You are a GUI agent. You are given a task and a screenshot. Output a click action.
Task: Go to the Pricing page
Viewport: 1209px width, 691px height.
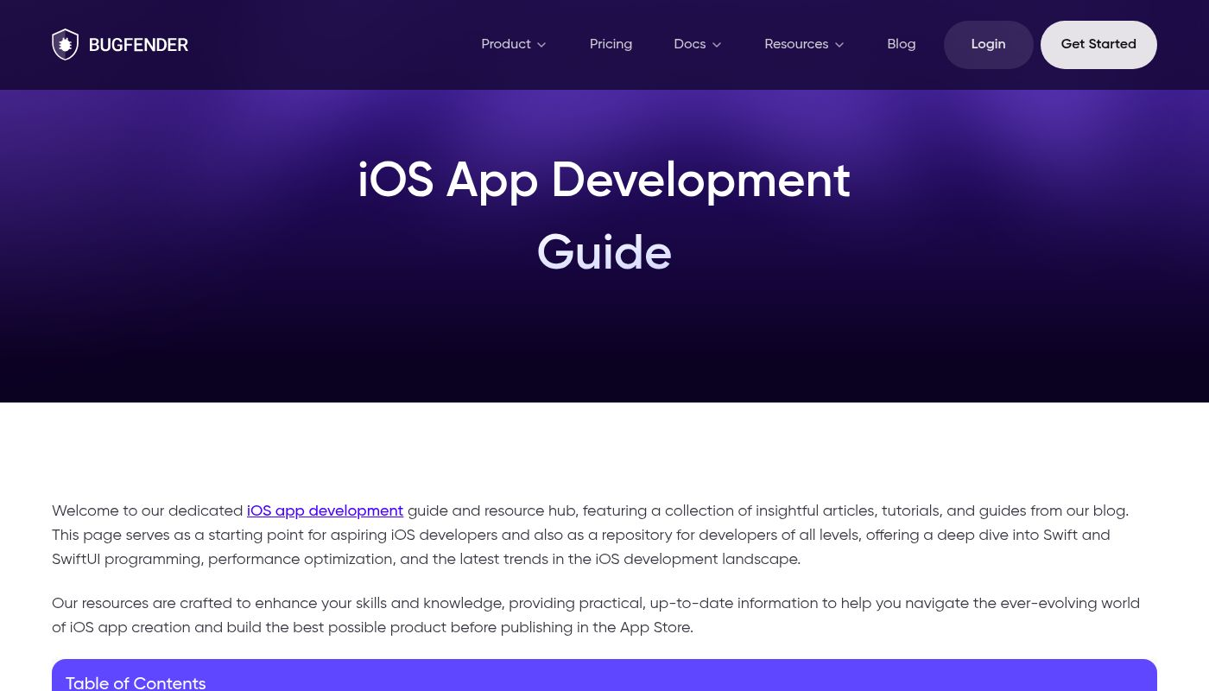(611, 45)
